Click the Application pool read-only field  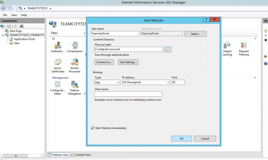click(x=161, y=34)
